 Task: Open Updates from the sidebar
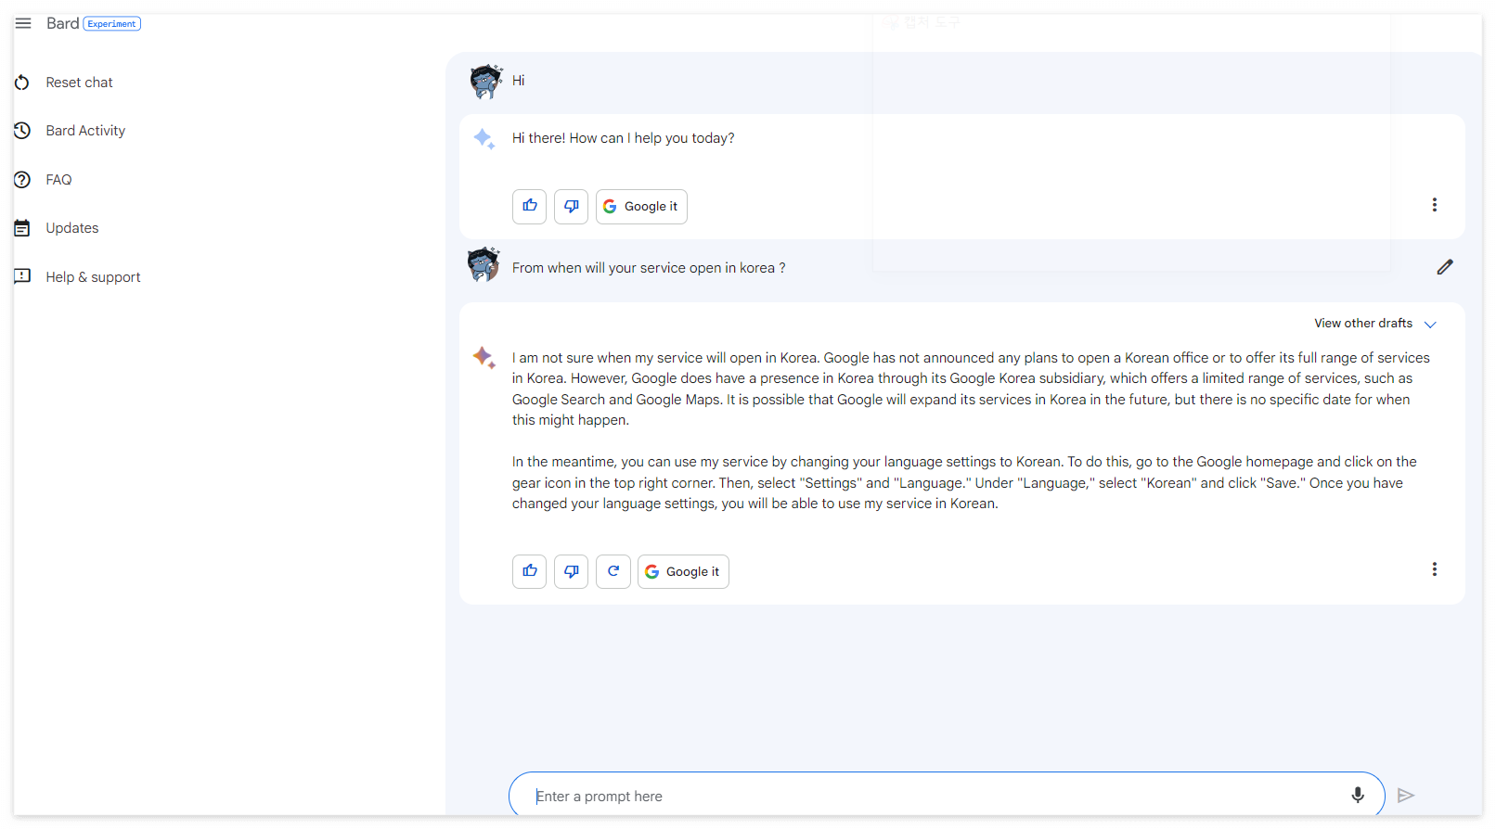point(72,228)
